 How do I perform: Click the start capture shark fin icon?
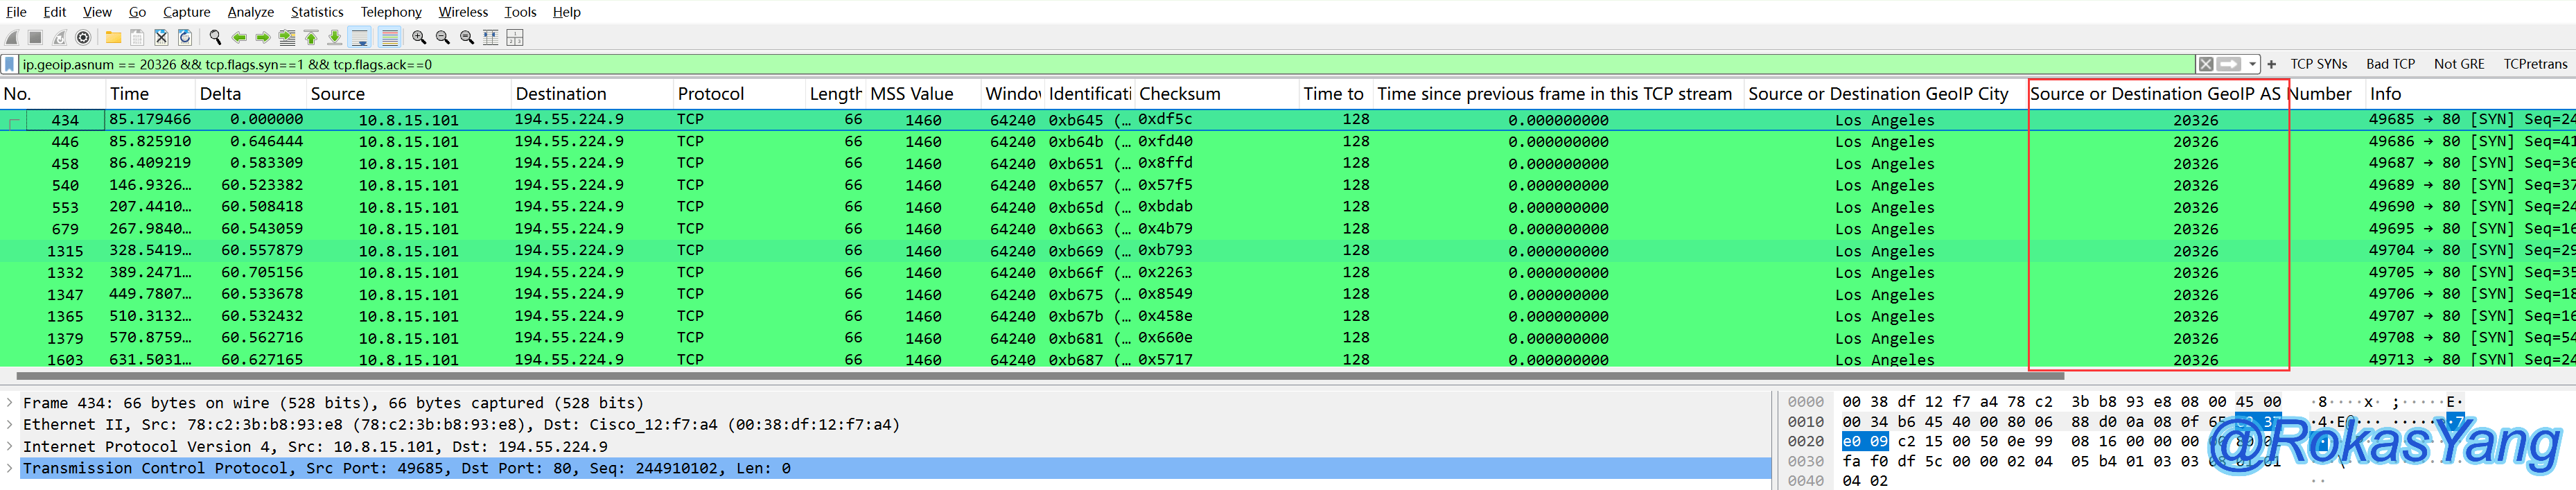point(12,38)
